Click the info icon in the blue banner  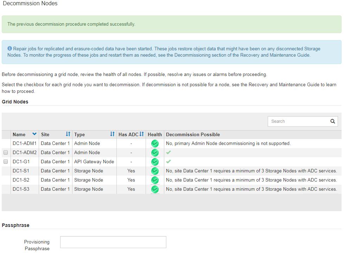point(9,49)
